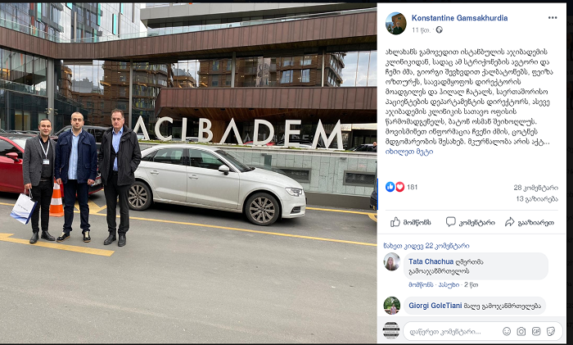Click the blue like reaction icon
The image size is (573, 345).
pos(390,187)
